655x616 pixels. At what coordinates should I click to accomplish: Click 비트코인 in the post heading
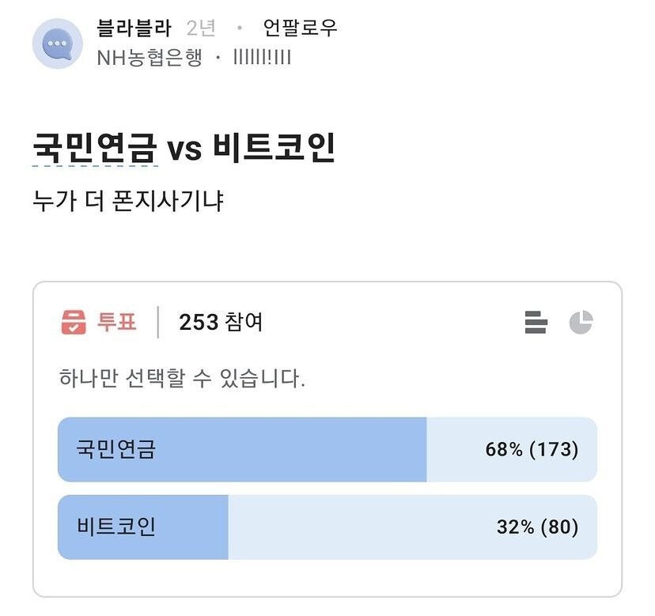pos(274,148)
